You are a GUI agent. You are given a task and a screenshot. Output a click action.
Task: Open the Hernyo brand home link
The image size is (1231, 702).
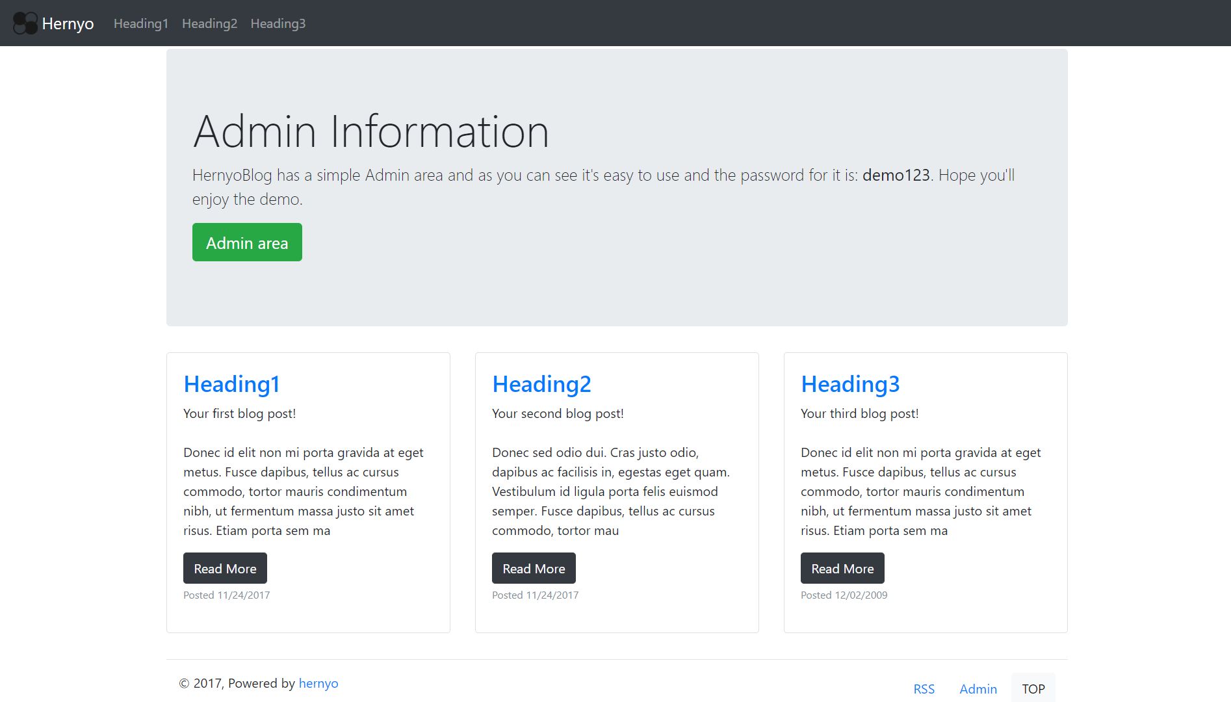point(53,23)
